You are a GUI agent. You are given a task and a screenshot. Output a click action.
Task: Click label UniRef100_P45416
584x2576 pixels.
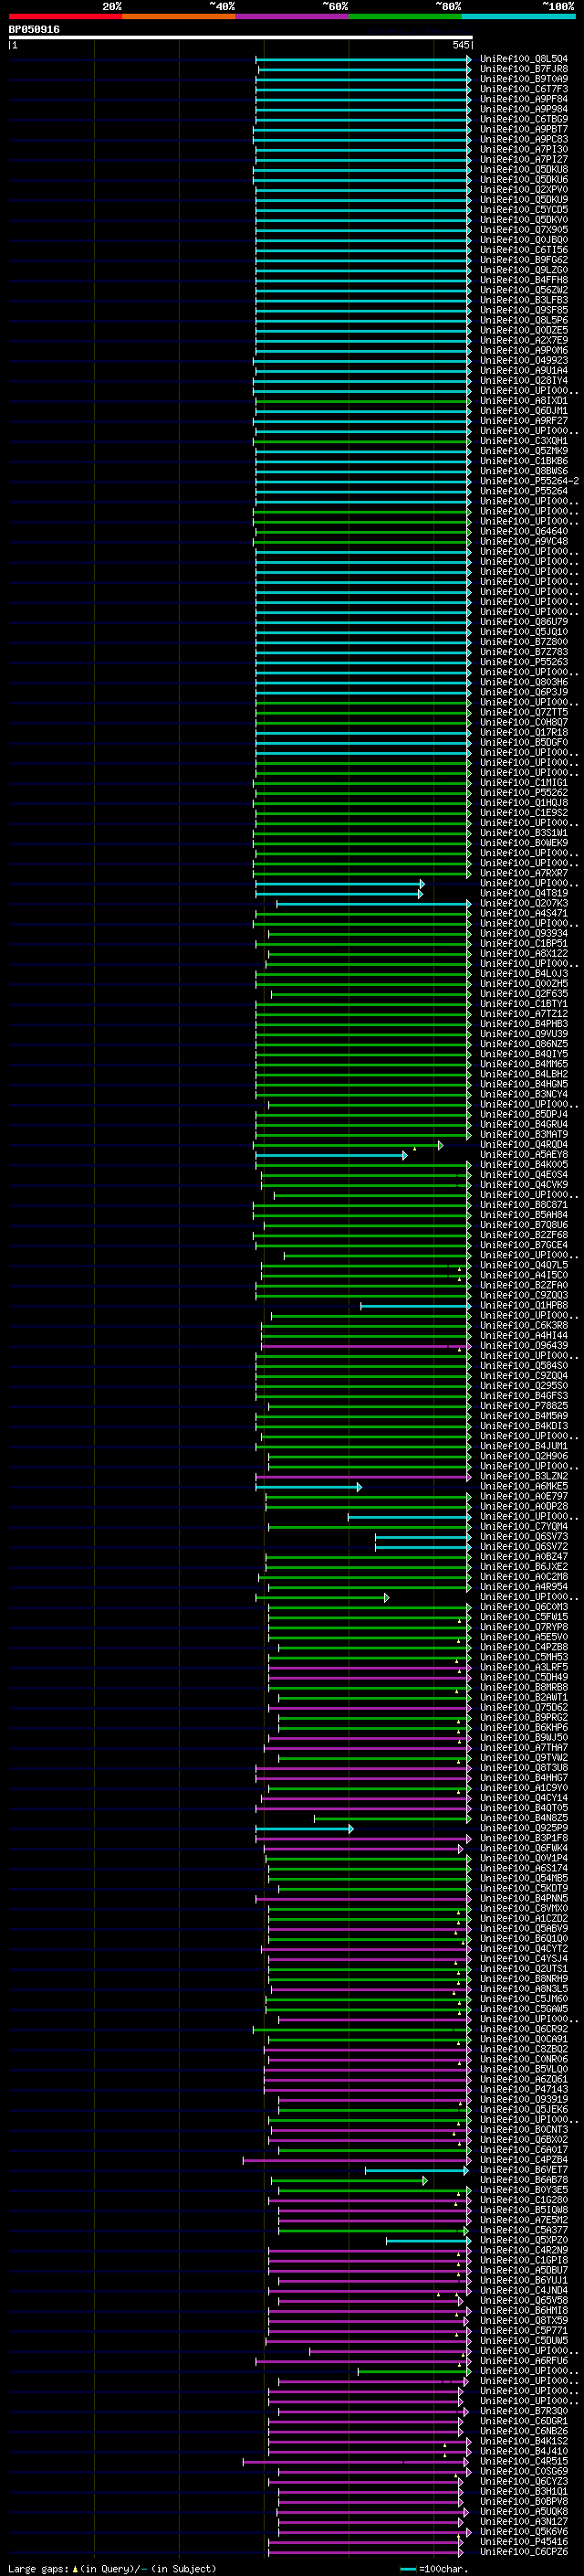(x=523, y=2542)
